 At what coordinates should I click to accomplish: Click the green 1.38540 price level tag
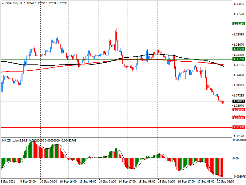tap(239, 49)
